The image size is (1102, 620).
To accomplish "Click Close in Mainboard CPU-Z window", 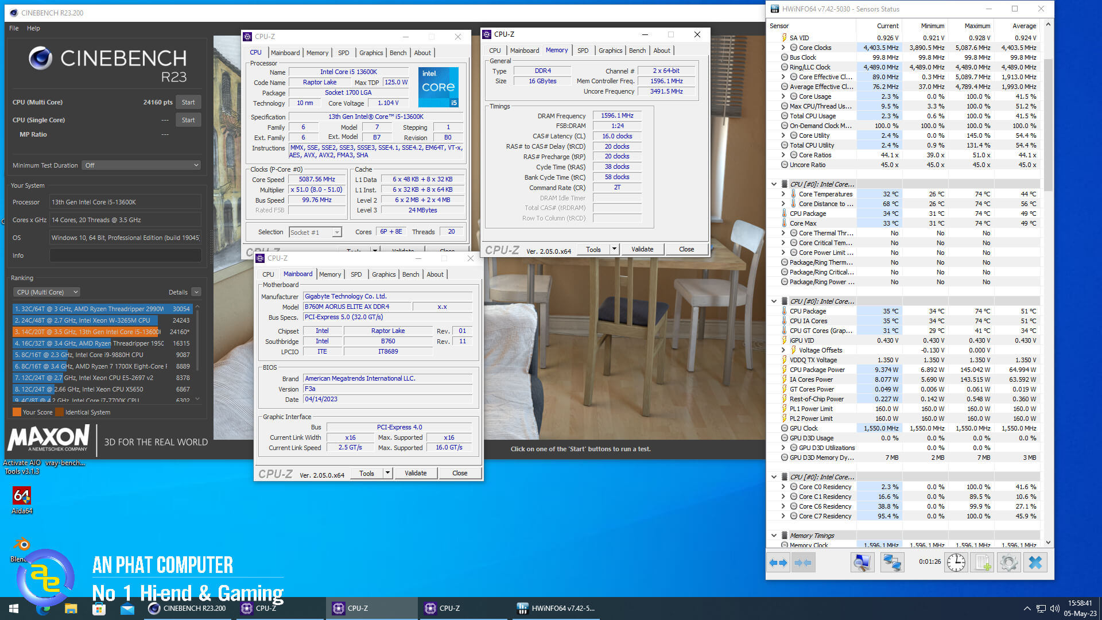I will click(460, 474).
